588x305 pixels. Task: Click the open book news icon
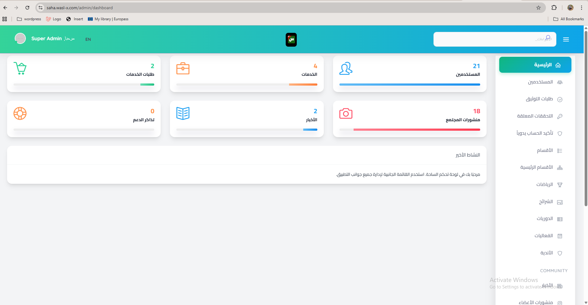(183, 114)
